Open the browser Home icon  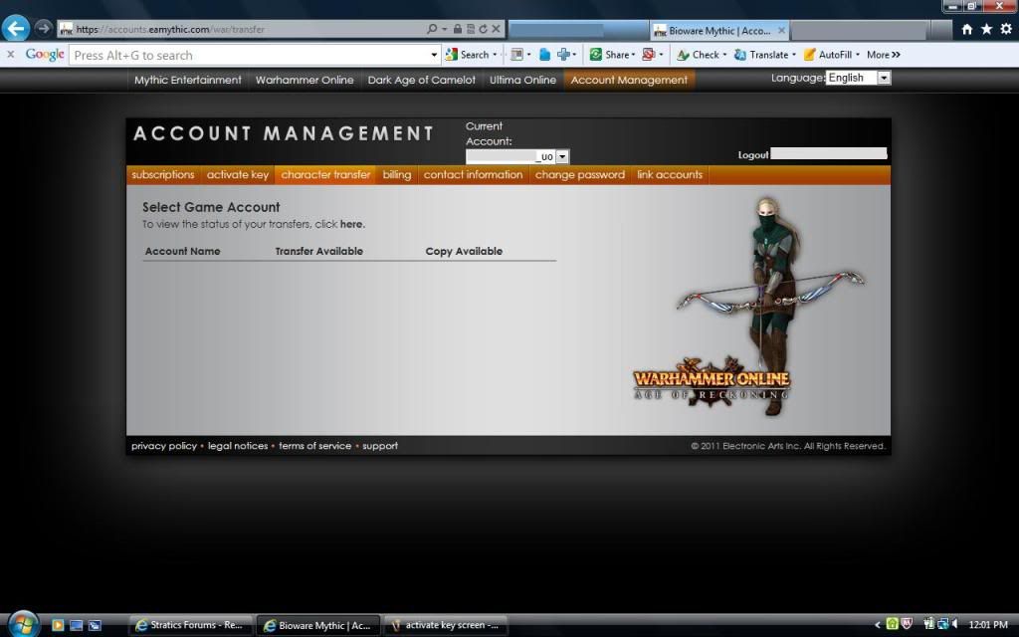click(967, 29)
